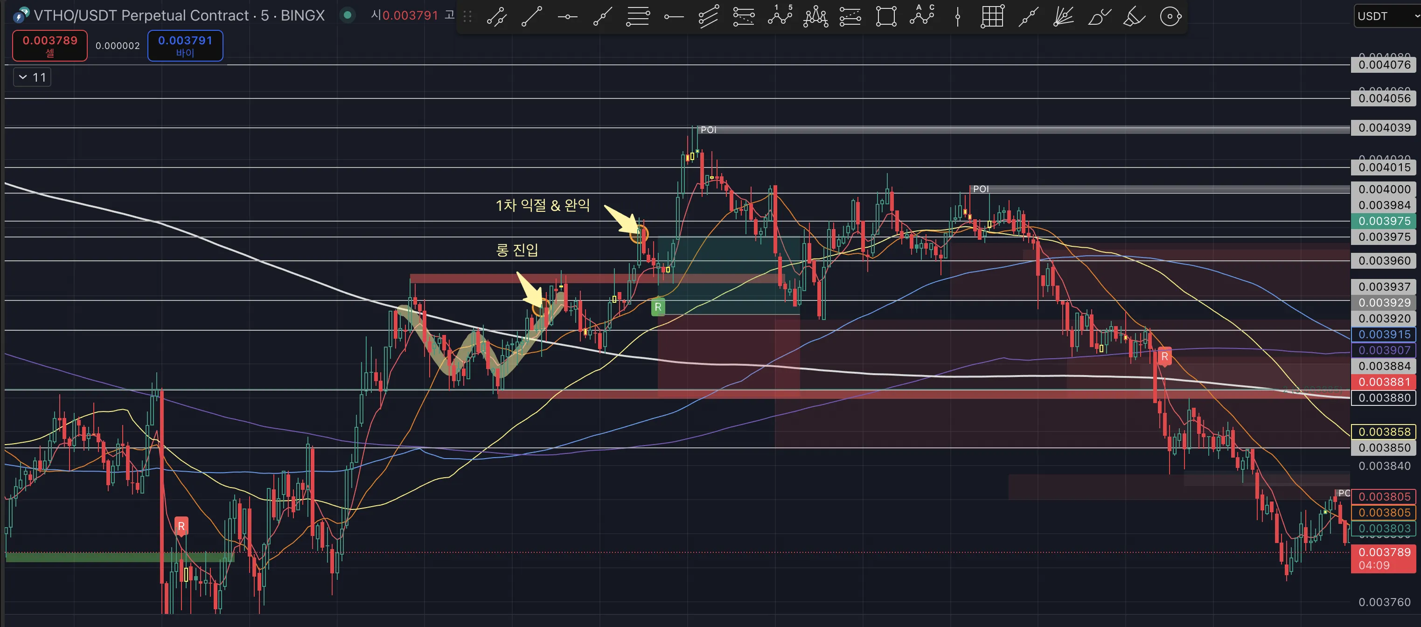
Task: Click the 0.004056 price axis label
Action: (1384, 98)
